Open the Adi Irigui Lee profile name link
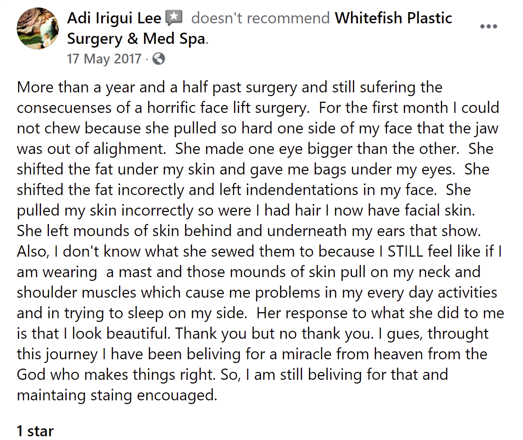Image resolution: width=523 pixels, height=440 pixels. tap(114, 18)
